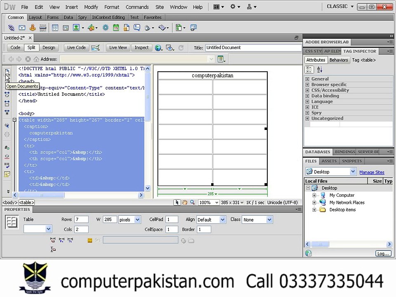Image resolution: width=396 pixels, height=297 pixels.
Task: Click the Manage Sites link
Action: click(x=372, y=172)
